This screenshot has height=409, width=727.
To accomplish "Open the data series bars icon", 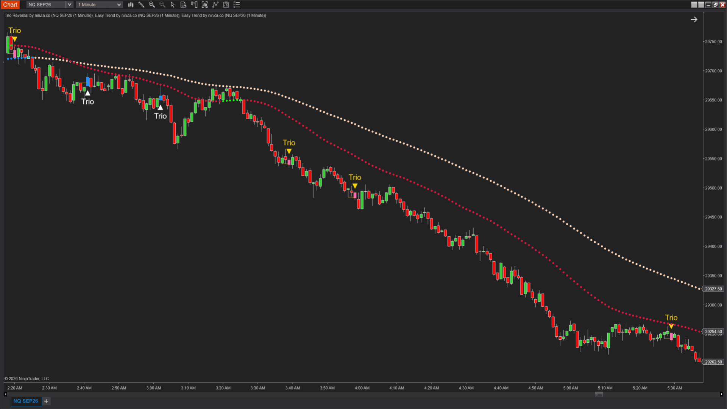I will pos(205,5).
